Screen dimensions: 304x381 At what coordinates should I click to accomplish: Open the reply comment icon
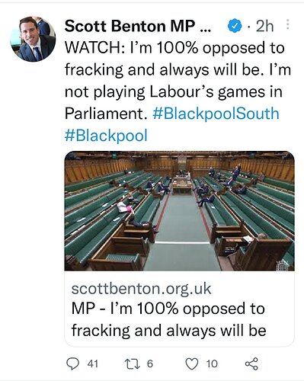[x=72, y=363]
